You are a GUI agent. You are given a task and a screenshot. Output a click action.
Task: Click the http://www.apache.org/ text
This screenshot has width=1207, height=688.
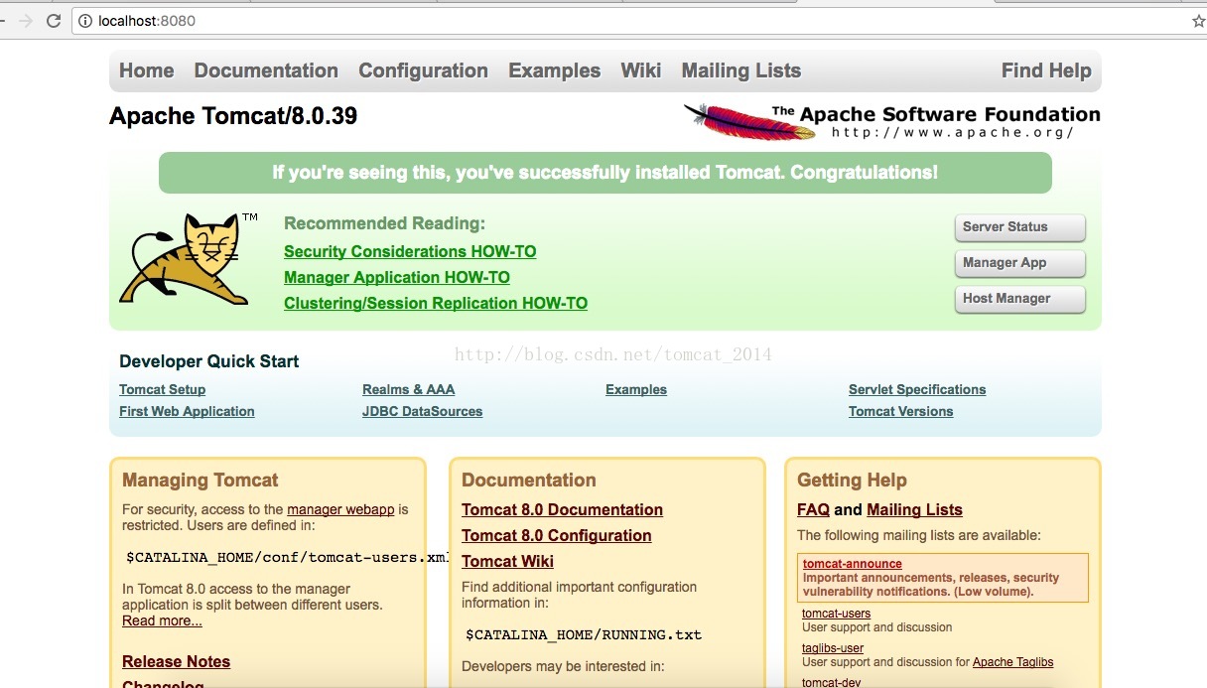pyautogui.click(x=953, y=132)
